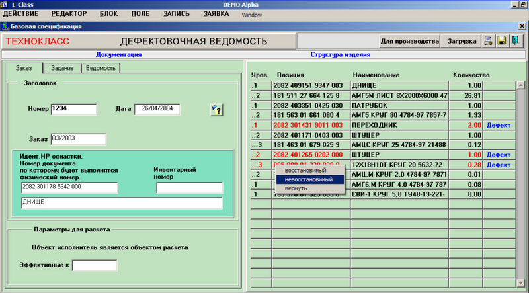Open the БЛОК menu
Viewport: 529px width, 293px height.
pos(108,14)
